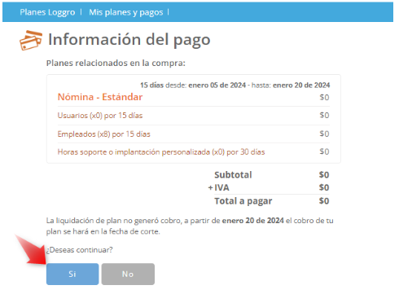Click the plan date range text

click(235, 86)
